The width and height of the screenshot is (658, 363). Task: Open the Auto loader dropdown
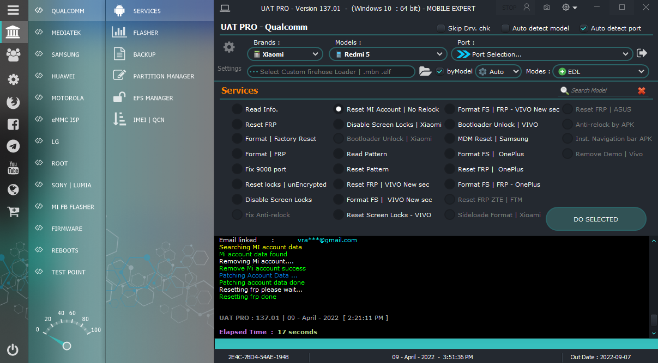click(x=498, y=71)
